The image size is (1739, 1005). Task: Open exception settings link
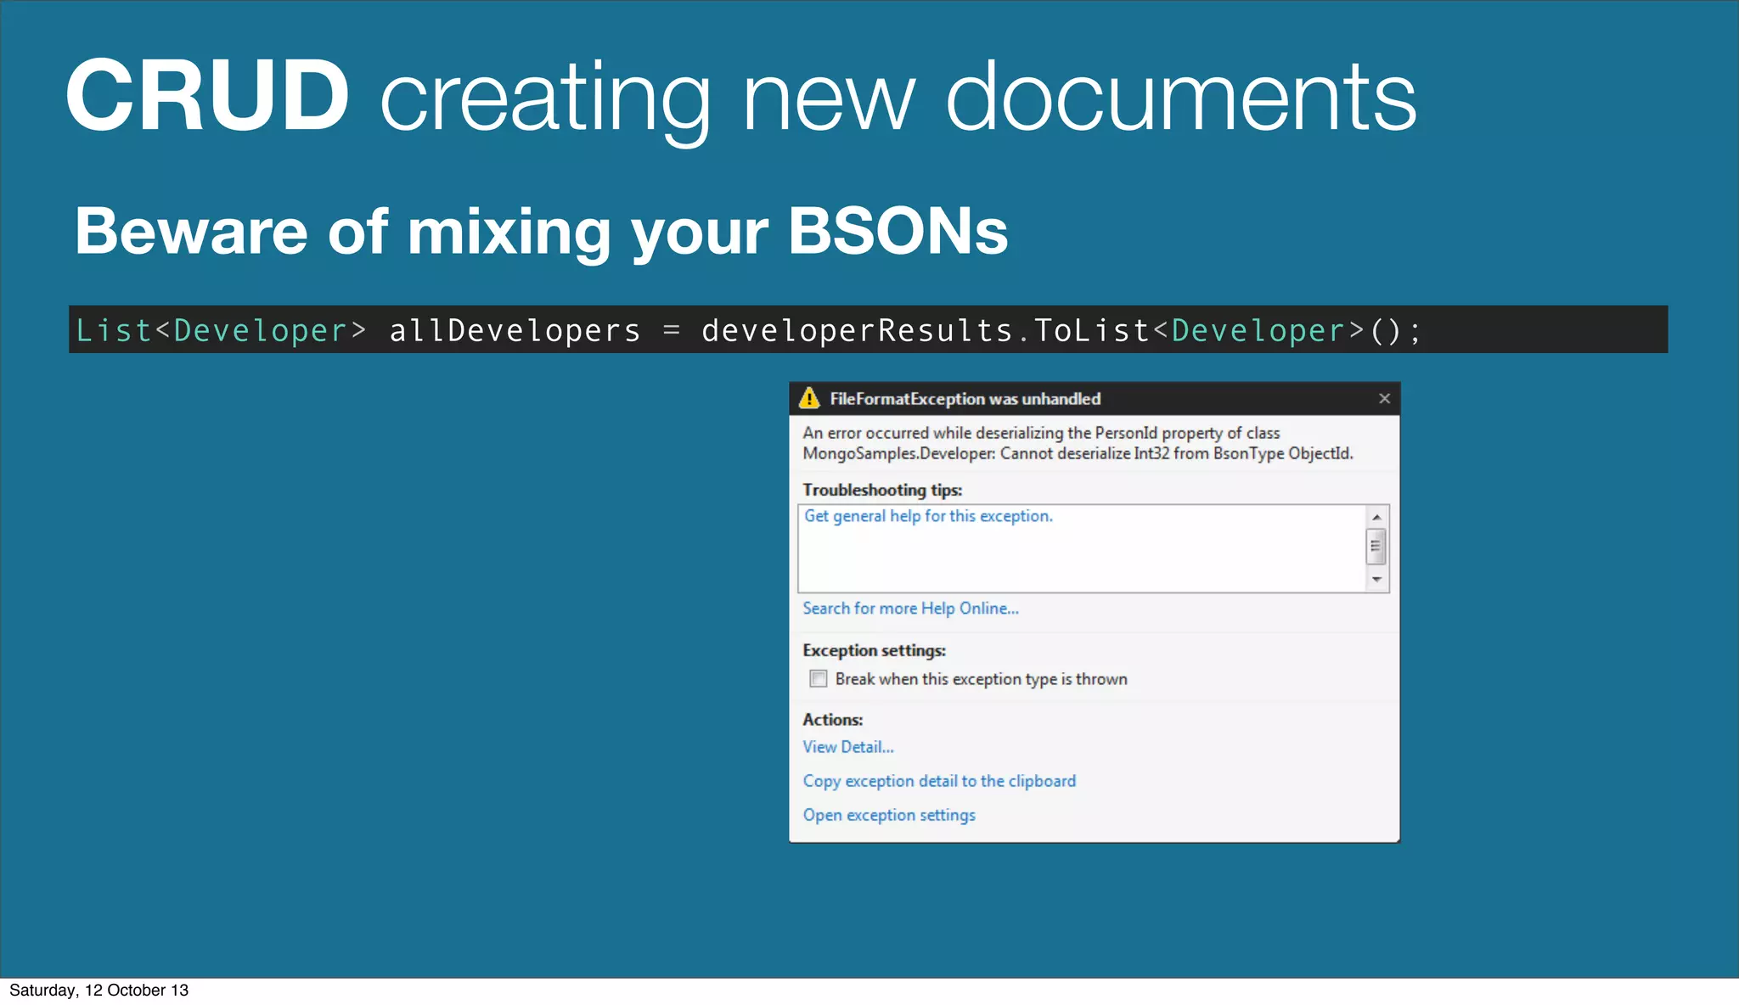click(889, 815)
